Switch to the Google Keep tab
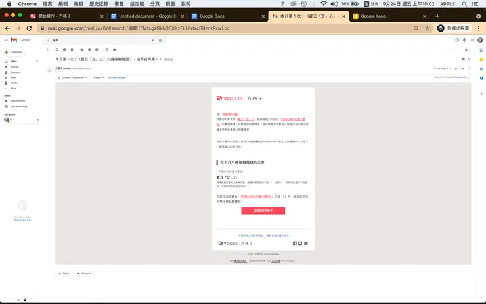486x304 pixels. click(389, 16)
